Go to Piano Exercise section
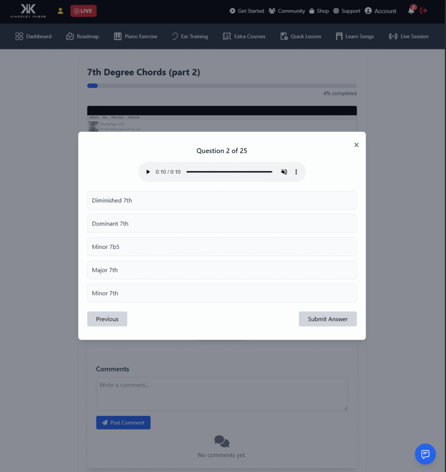This screenshot has height=472, width=446. coord(136,36)
